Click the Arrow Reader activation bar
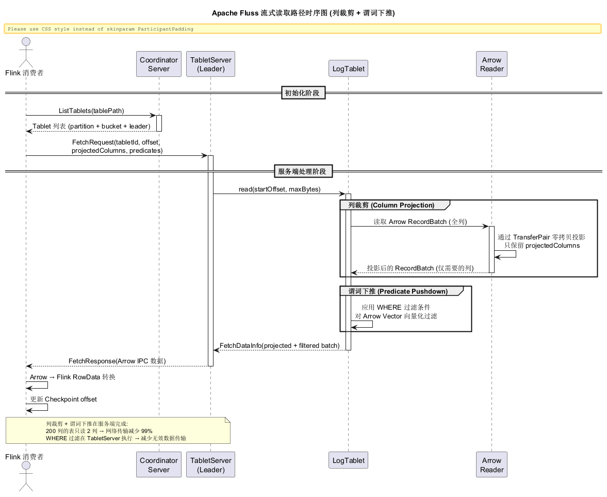Image resolution: width=607 pixels, height=497 pixels. [491, 249]
